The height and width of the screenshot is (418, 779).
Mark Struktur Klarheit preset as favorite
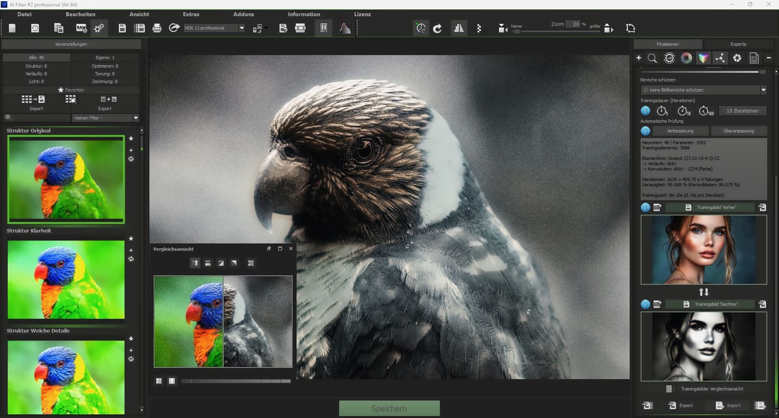[131, 239]
